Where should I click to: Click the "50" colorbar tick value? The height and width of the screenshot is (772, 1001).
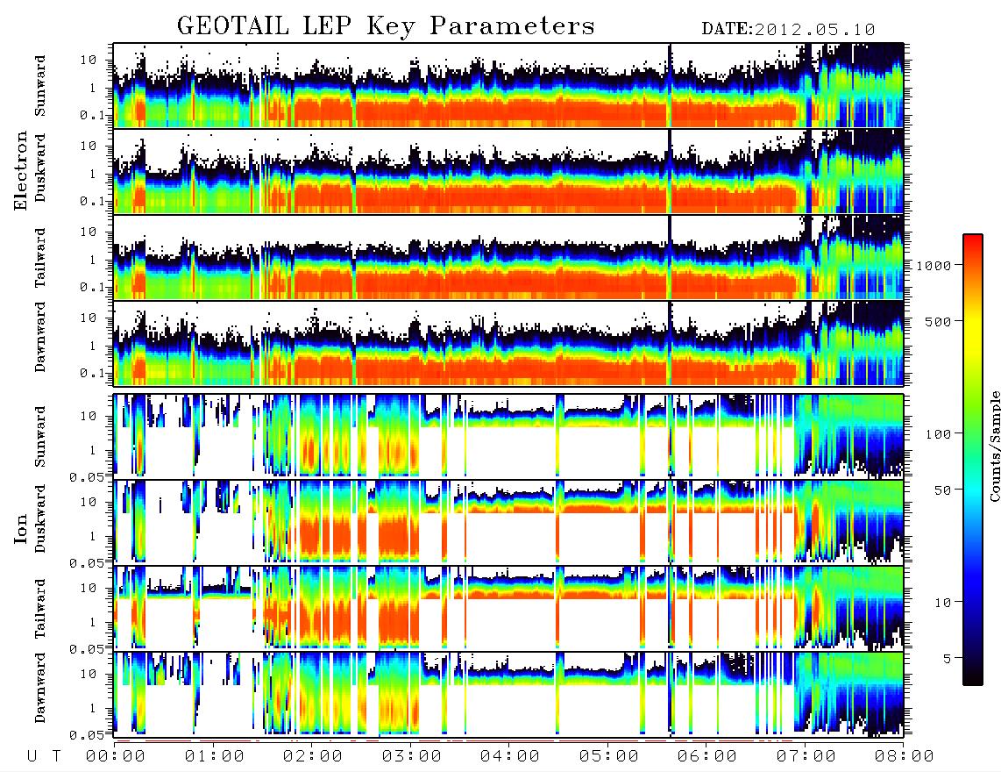(x=942, y=490)
